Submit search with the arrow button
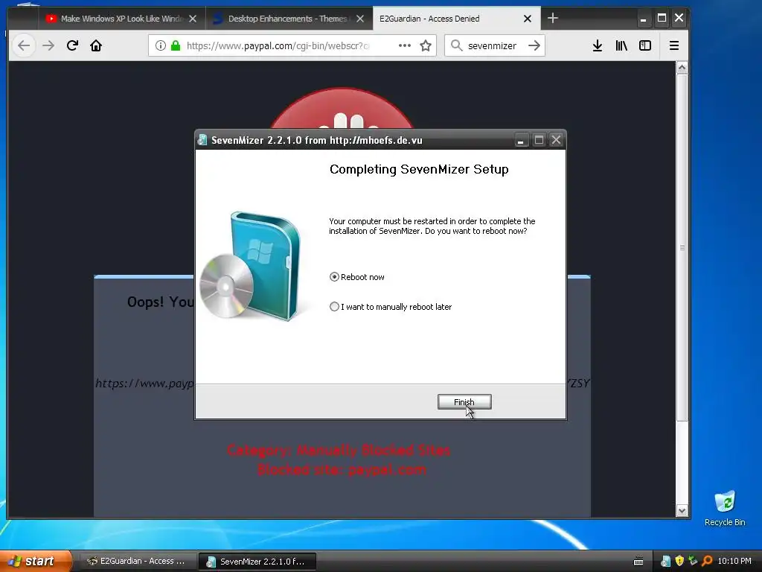This screenshot has width=762, height=572. pos(534,45)
